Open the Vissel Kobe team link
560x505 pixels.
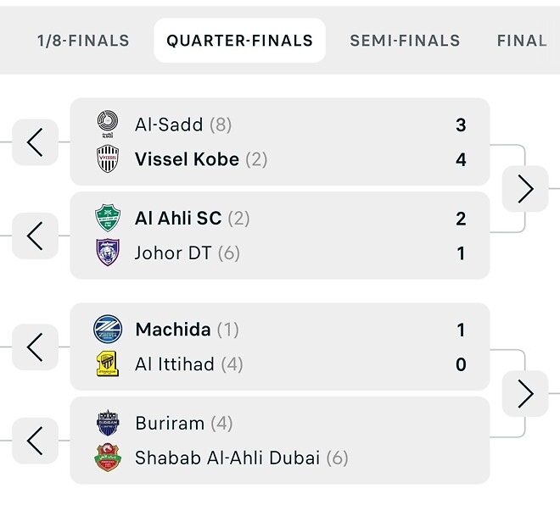[187, 159]
